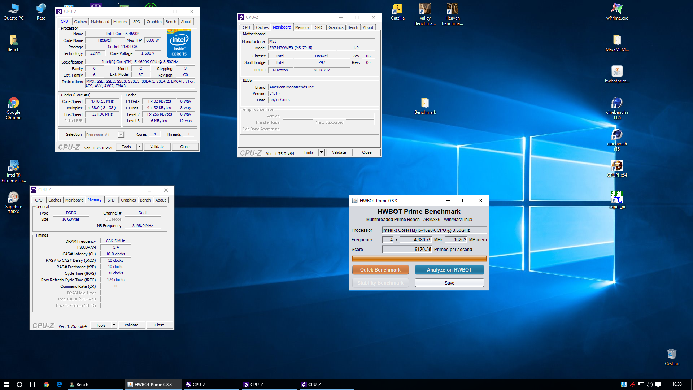The image size is (693, 390).
Task: Open Microsoft Edge from the taskbar
Action: (x=60, y=385)
